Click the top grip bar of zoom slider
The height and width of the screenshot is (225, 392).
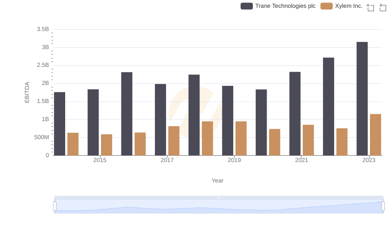pos(219,197)
